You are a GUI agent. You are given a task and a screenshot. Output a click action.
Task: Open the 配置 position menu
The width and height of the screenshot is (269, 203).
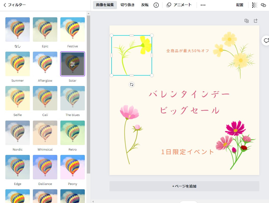[x=240, y=5]
